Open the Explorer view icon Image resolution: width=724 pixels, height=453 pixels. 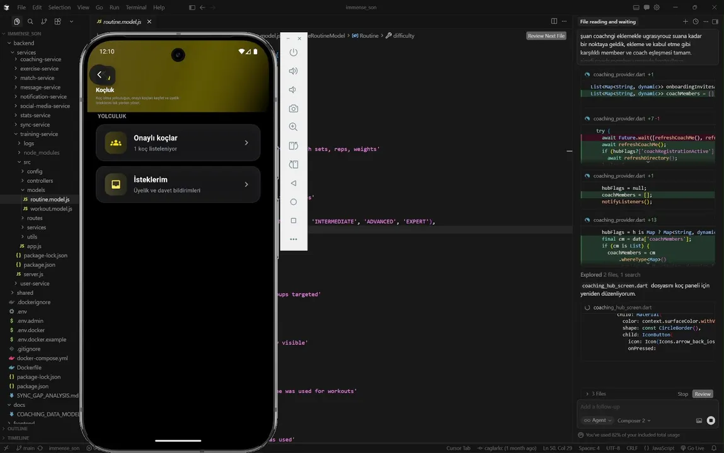[x=16, y=21]
